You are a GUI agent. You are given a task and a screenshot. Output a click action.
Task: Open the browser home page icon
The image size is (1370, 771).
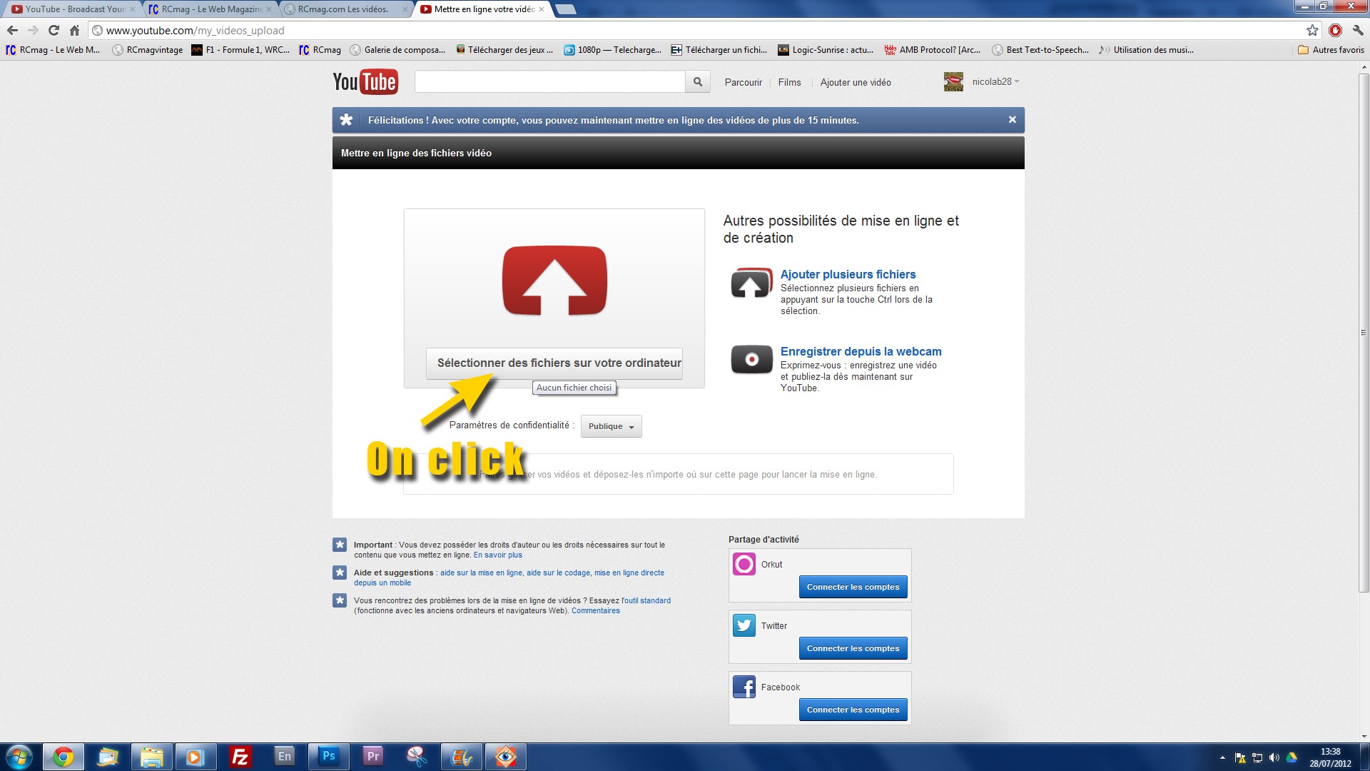pyautogui.click(x=74, y=30)
